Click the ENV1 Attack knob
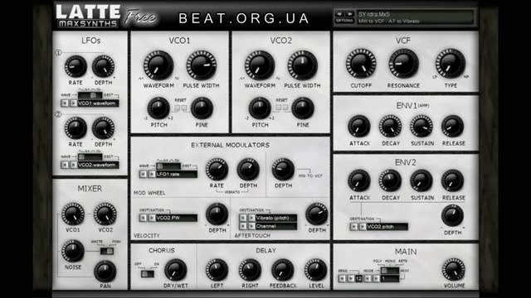 [x=359, y=127]
